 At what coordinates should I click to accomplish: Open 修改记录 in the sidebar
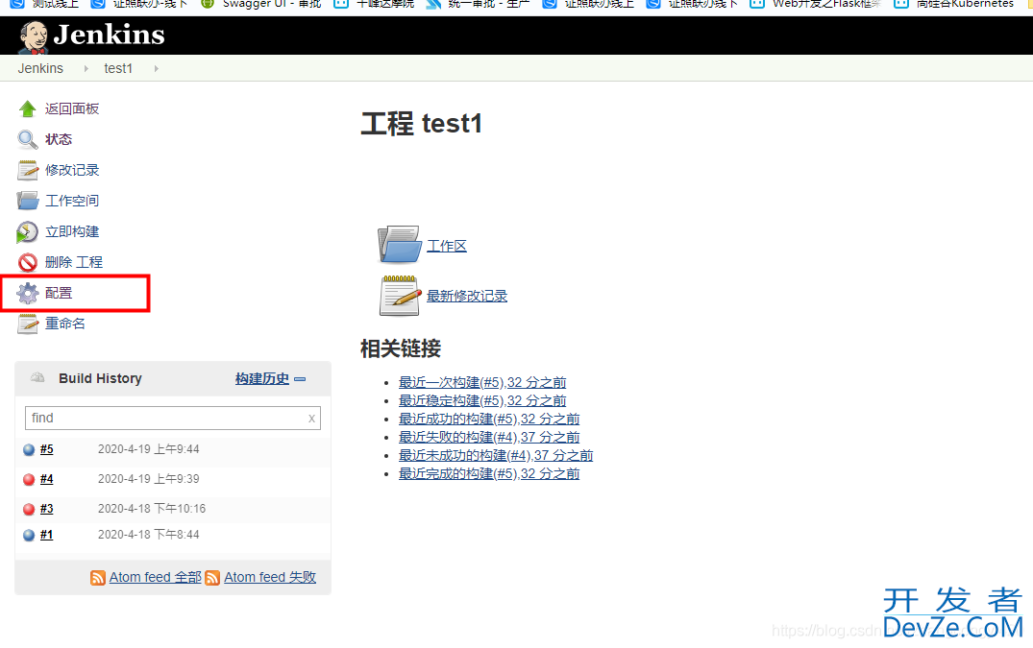tap(72, 170)
